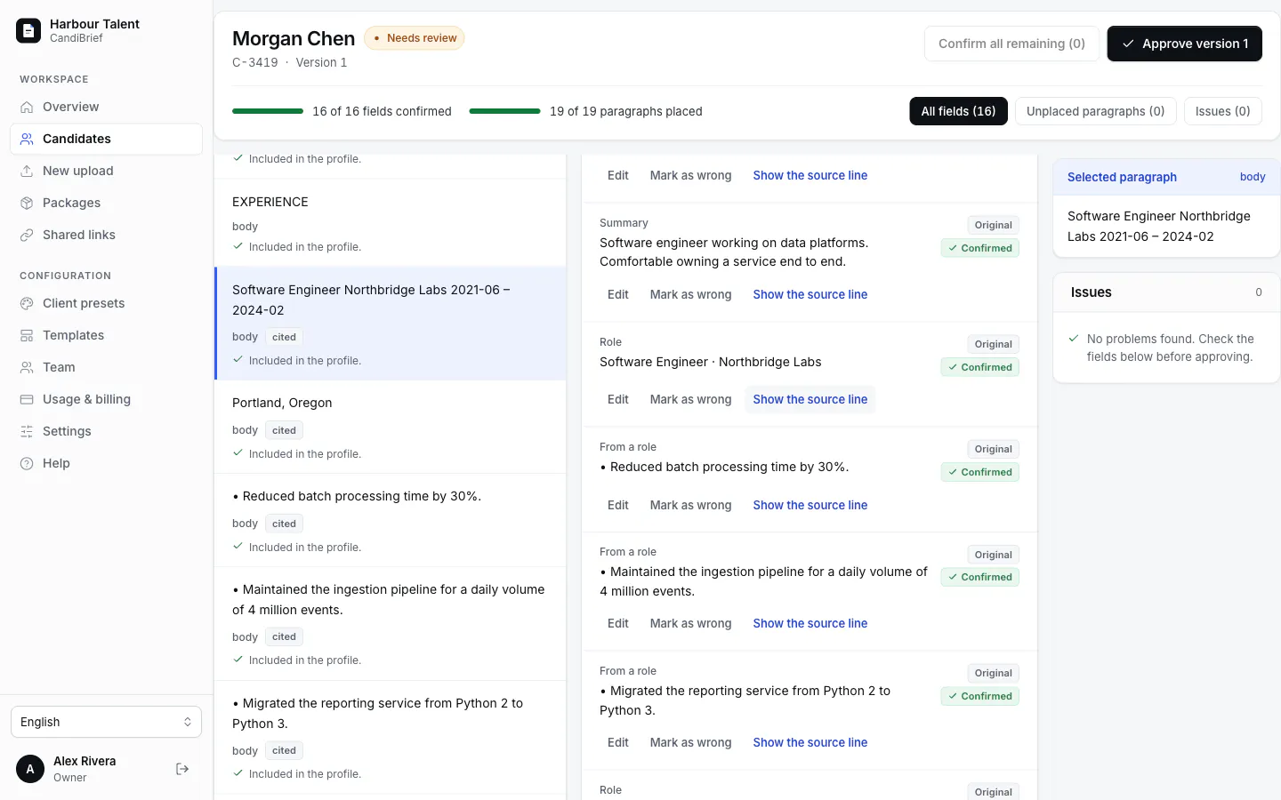The image size is (1281, 800).
Task: Click the C-3419 candidate ID
Action: click(x=255, y=62)
